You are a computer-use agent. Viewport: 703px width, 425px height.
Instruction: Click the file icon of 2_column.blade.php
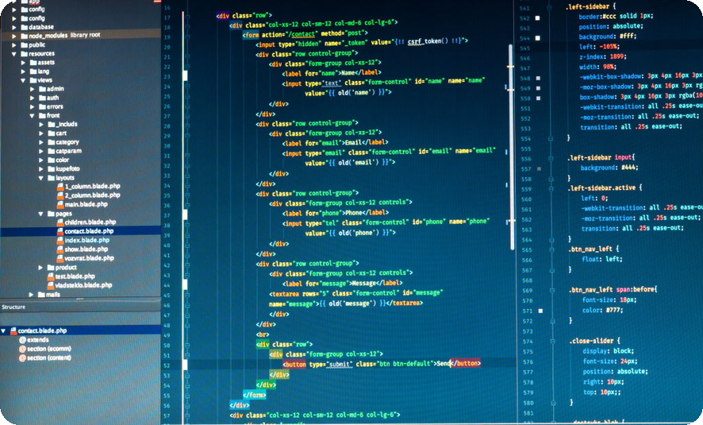click(60, 195)
